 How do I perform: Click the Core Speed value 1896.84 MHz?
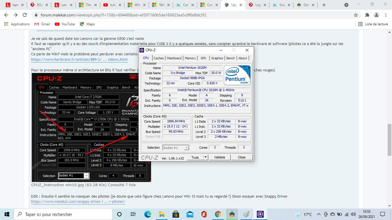(x=176, y=121)
